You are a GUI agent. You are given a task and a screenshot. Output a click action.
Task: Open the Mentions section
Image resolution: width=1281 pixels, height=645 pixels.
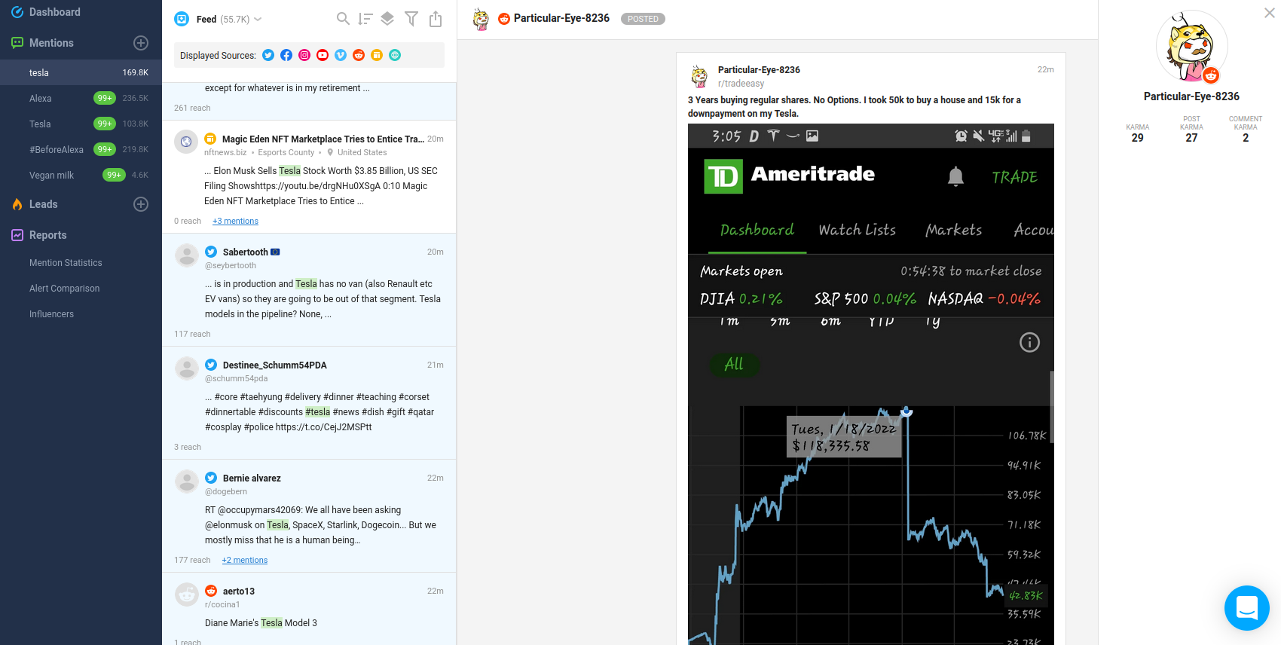pyautogui.click(x=51, y=43)
